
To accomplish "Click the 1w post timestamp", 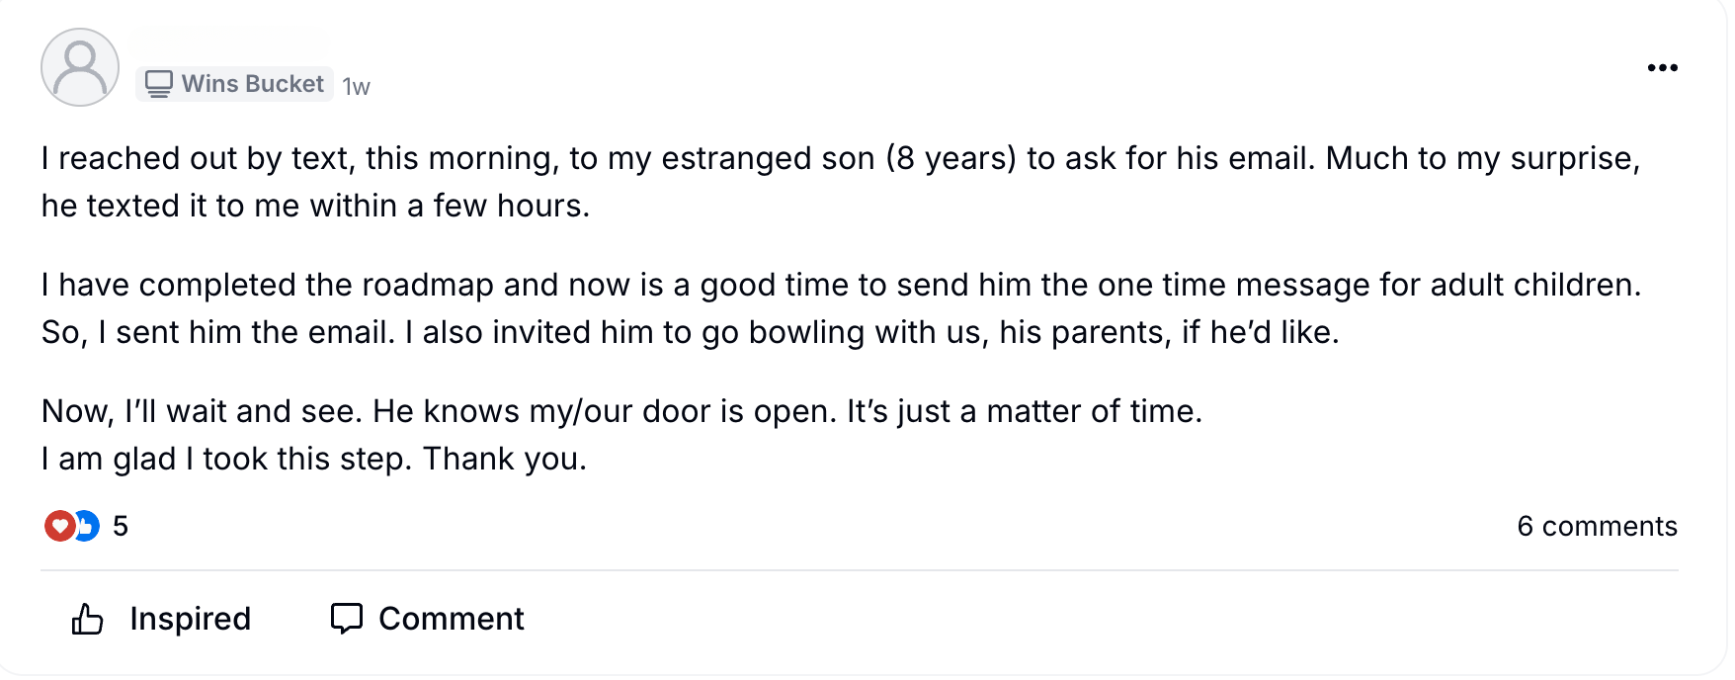I will tap(356, 87).
